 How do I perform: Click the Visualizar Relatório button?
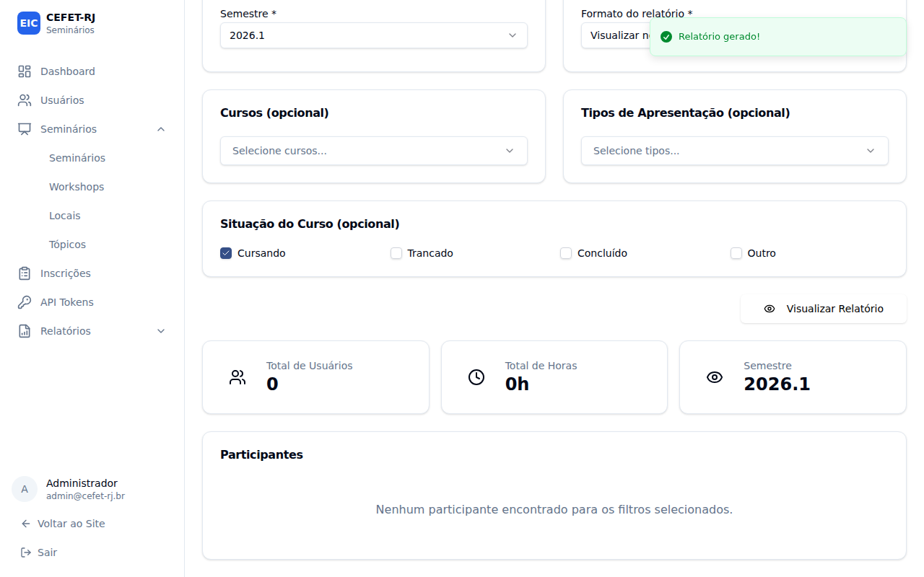[x=824, y=309]
